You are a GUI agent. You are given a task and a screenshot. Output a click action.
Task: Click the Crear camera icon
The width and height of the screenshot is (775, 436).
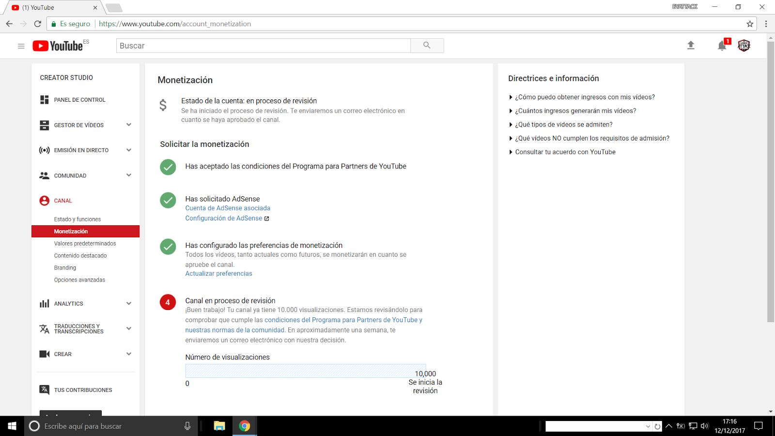click(45, 354)
